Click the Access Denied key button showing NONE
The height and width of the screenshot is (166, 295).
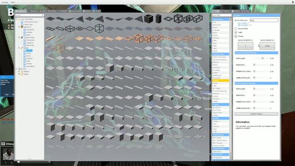(x=267, y=46)
